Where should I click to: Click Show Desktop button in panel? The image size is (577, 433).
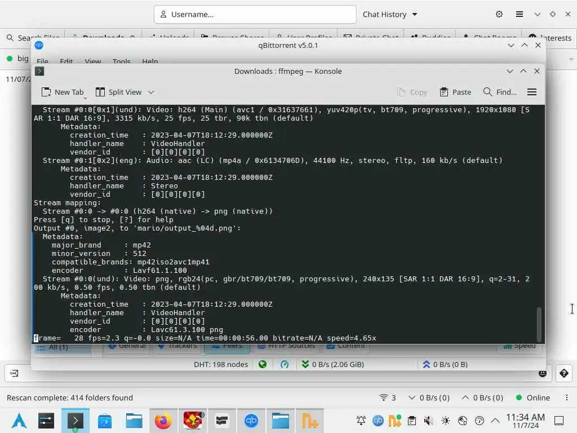tap(559, 421)
